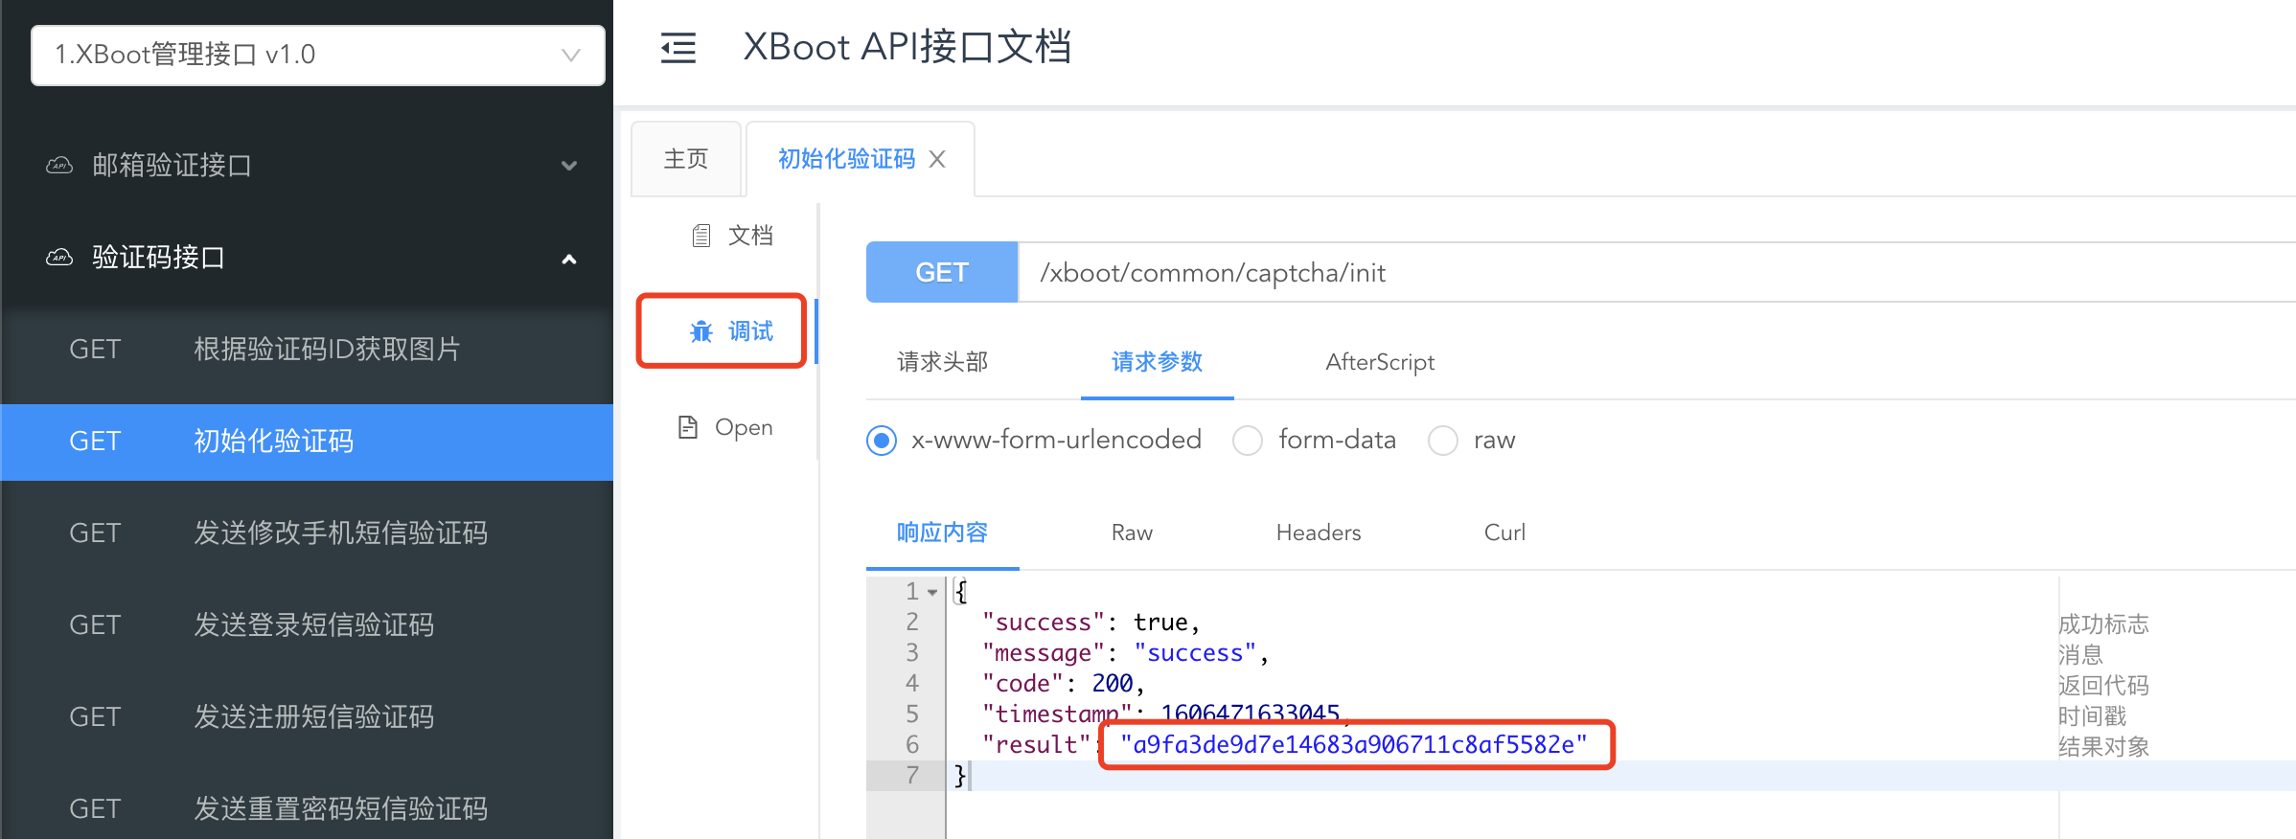Show the response Headers tab
Viewport: 2296px width, 839px height.
pos(1319,533)
